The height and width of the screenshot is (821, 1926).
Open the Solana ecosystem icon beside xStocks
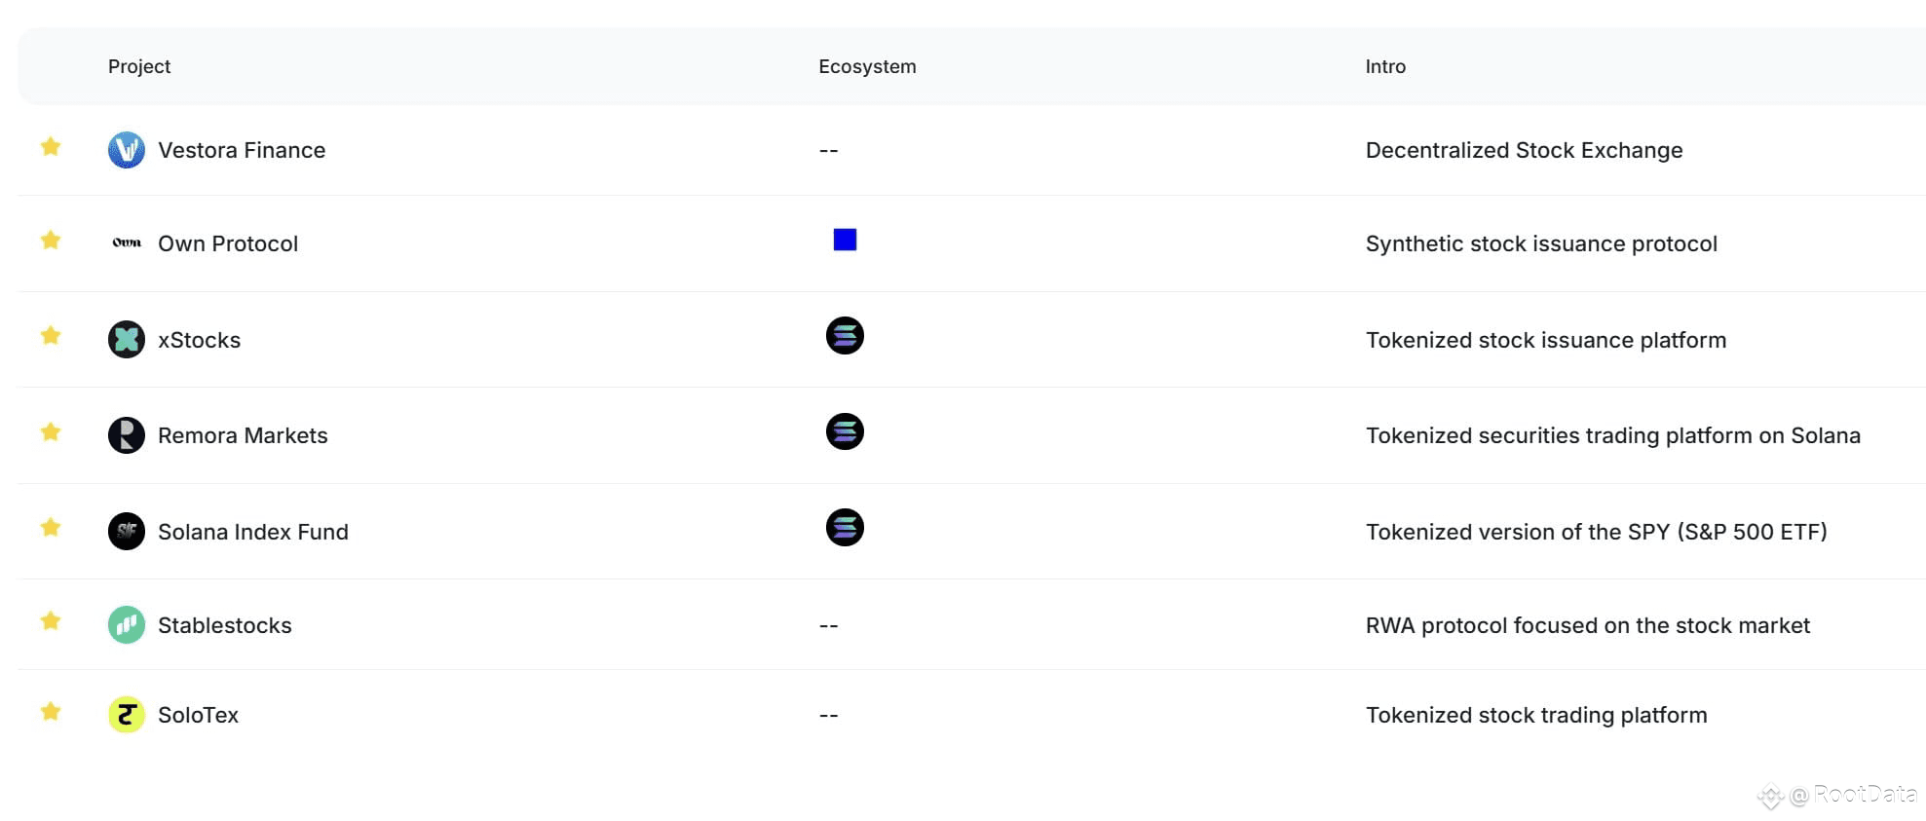(845, 335)
